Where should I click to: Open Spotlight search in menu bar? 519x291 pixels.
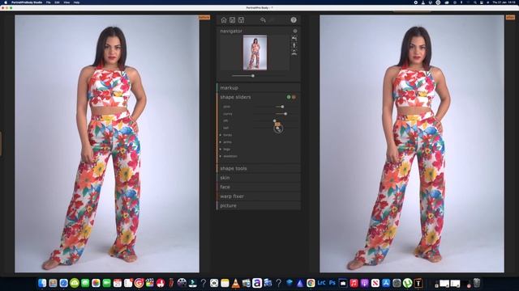point(475,2)
